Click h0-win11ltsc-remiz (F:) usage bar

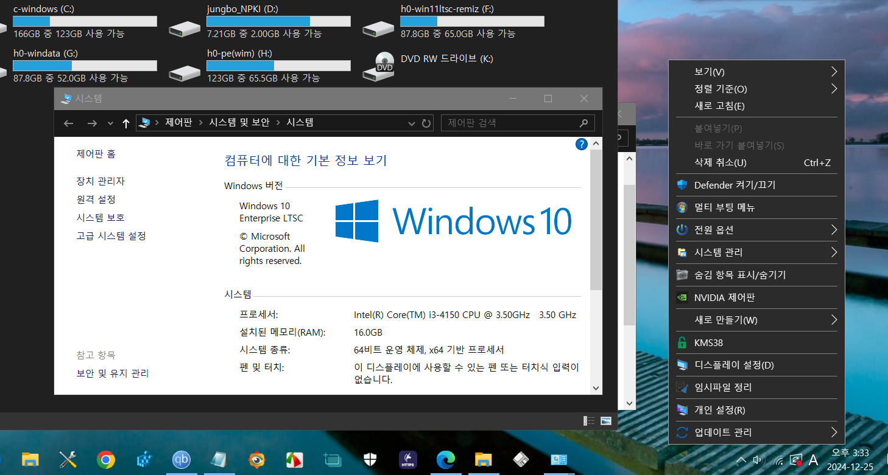pyautogui.click(x=472, y=21)
